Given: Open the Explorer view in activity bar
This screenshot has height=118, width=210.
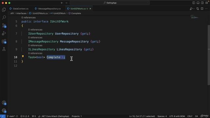Looking at the screenshot, I should 4,10.
